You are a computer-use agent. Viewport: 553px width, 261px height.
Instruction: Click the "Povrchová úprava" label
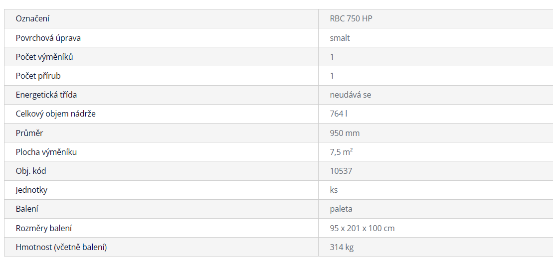pyautogui.click(x=48, y=38)
